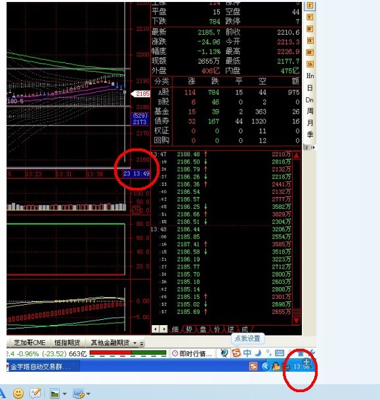Viewport: 380px width, 400px height.
Task: Click the A股 category row label
Action: coord(163,92)
